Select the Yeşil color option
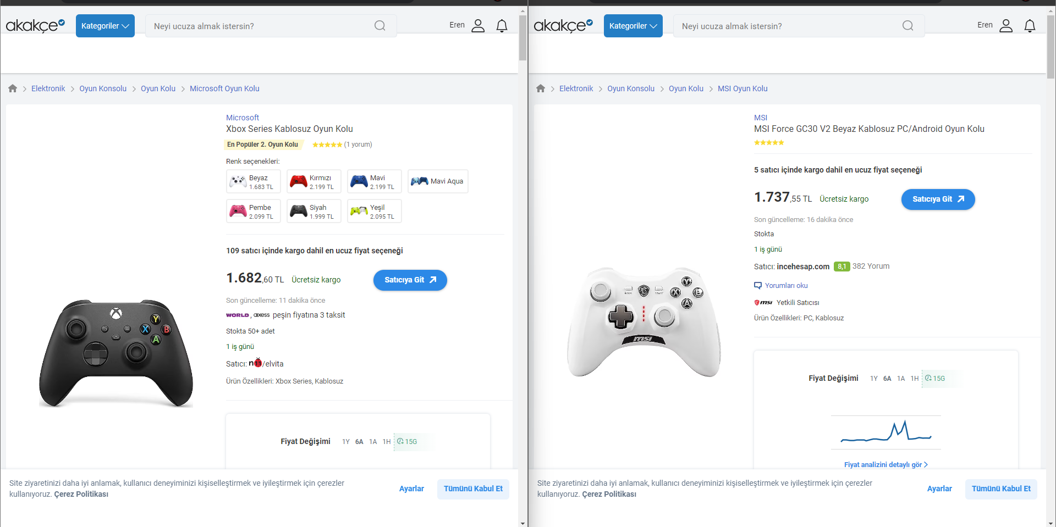This screenshot has height=527, width=1056. tap(375, 211)
